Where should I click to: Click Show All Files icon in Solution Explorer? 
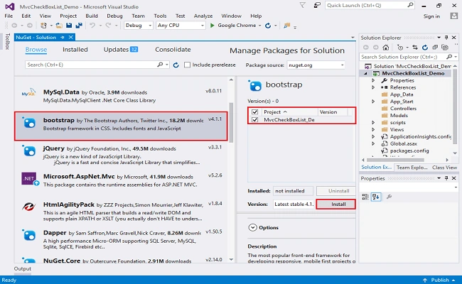(445, 47)
